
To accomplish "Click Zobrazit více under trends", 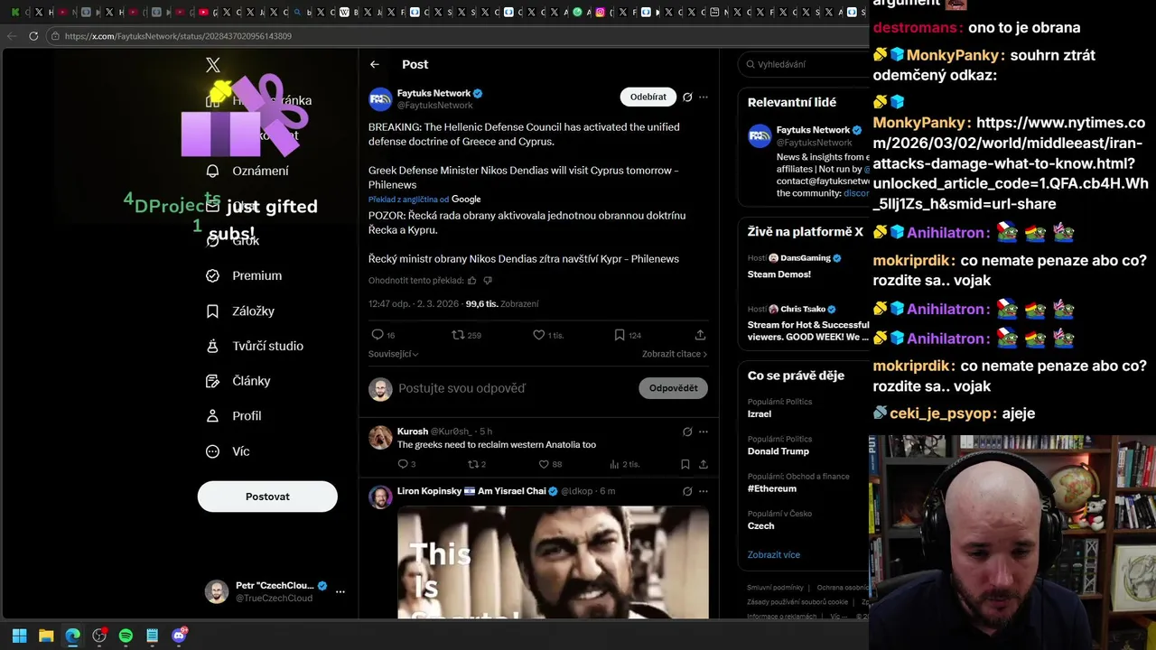I will [773, 554].
